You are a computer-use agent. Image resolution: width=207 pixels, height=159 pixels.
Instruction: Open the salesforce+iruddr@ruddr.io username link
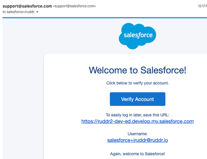(137, 140)
